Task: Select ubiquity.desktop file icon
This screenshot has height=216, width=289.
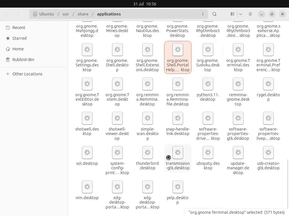Action: pos(208,153)
